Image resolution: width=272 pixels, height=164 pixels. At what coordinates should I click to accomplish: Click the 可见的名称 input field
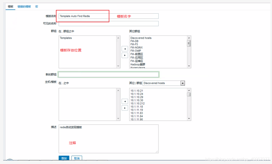pyautogui.click(x=109, y=23)
